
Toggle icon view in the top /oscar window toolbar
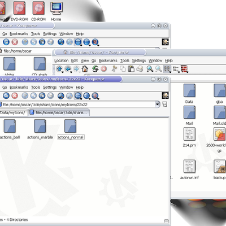pyautogui.click(x=78, y=42)
